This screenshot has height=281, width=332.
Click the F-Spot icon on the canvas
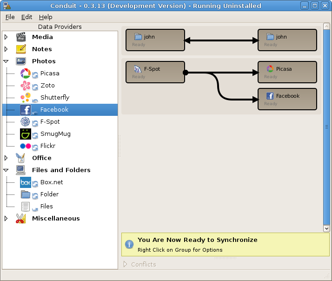pos(138,69)
